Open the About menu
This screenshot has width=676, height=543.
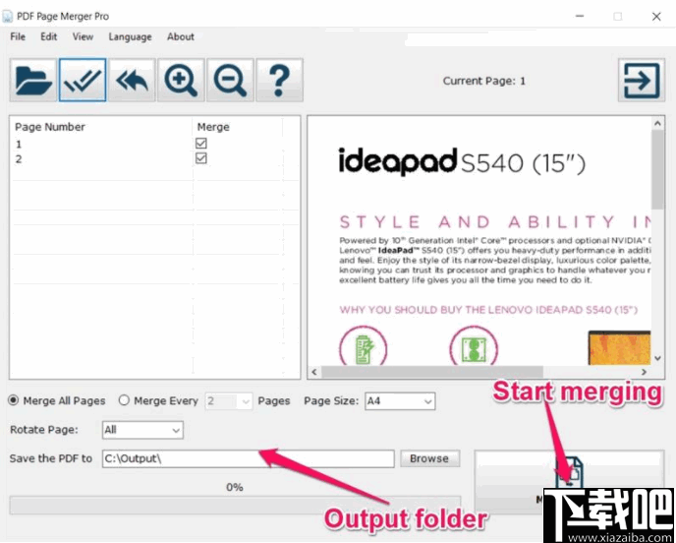(181, 36)
